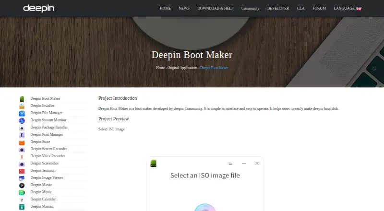Open the Deepin Voice Recorder sidebar link

pos(48,156)
